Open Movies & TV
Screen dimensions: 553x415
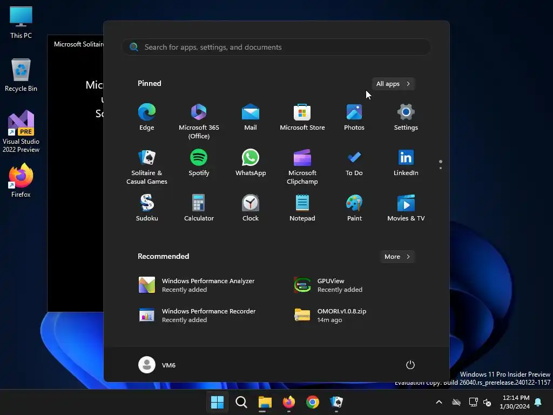coord(406,208)
